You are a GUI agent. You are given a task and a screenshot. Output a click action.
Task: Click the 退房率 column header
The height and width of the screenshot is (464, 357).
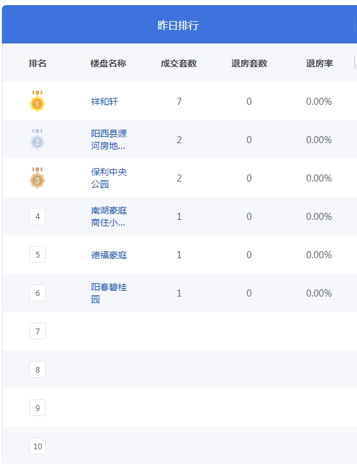coord(319,63)
